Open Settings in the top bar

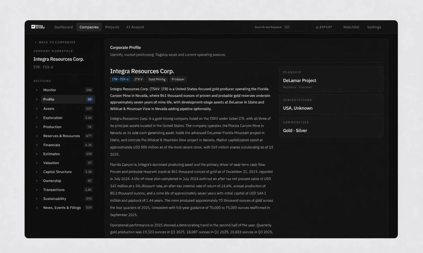pos(374,27)
